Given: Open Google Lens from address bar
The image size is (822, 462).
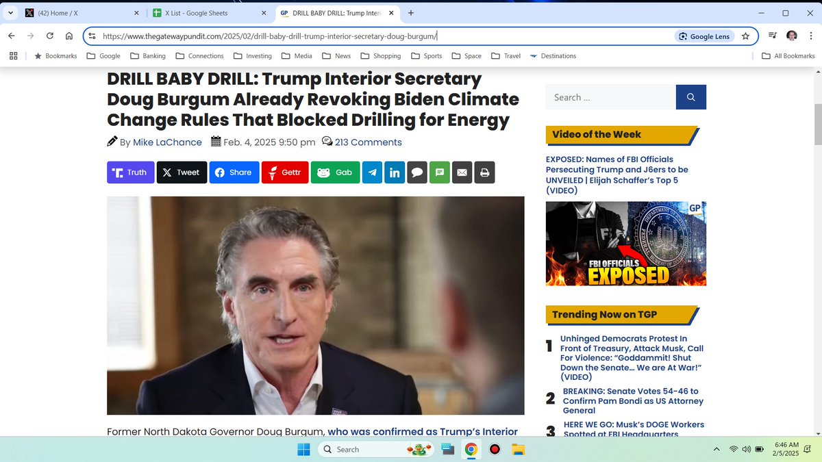Looking at the screenshot, I should [705, 36].
